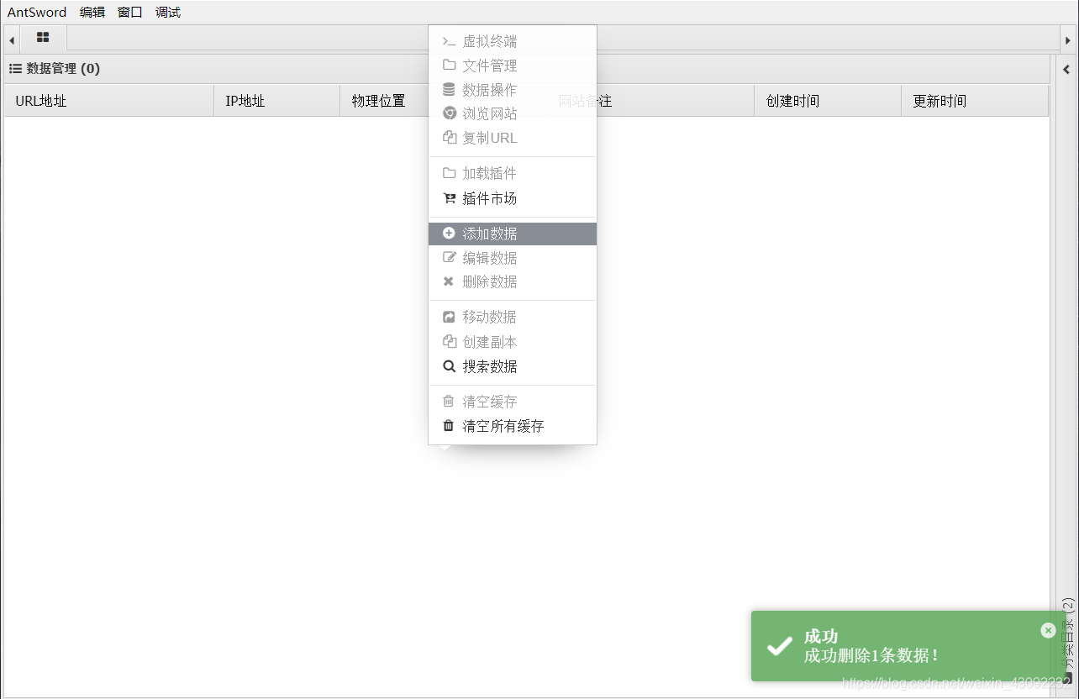Click the 成功删除1条数据 notification text
The width and height of the screenshot is (1079, 699).
point(871,656)
